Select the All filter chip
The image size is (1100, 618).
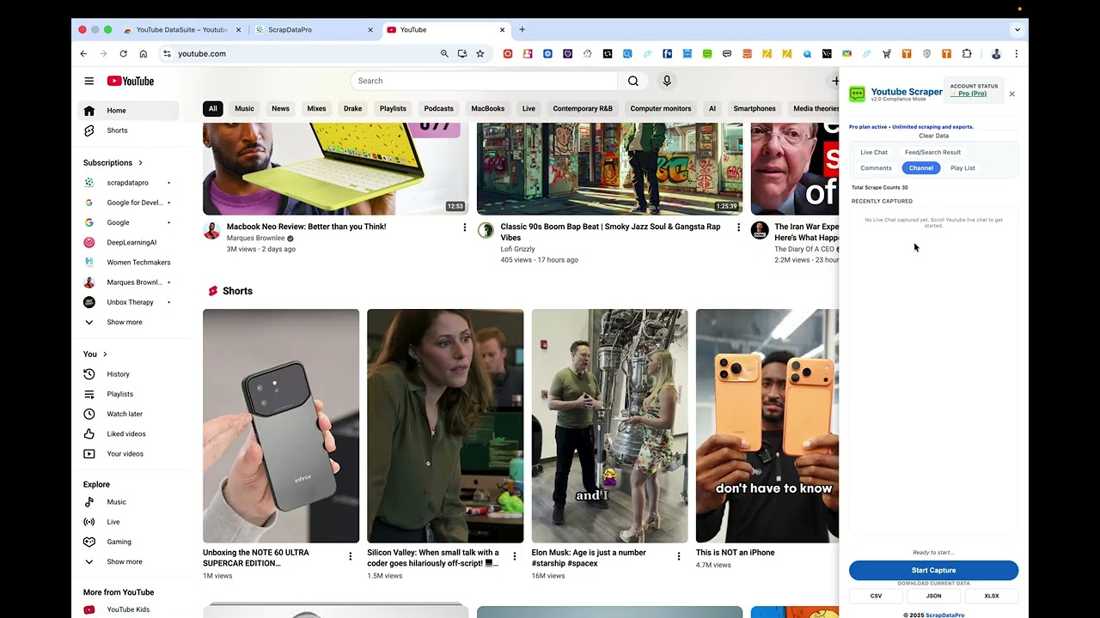point(212,108)
